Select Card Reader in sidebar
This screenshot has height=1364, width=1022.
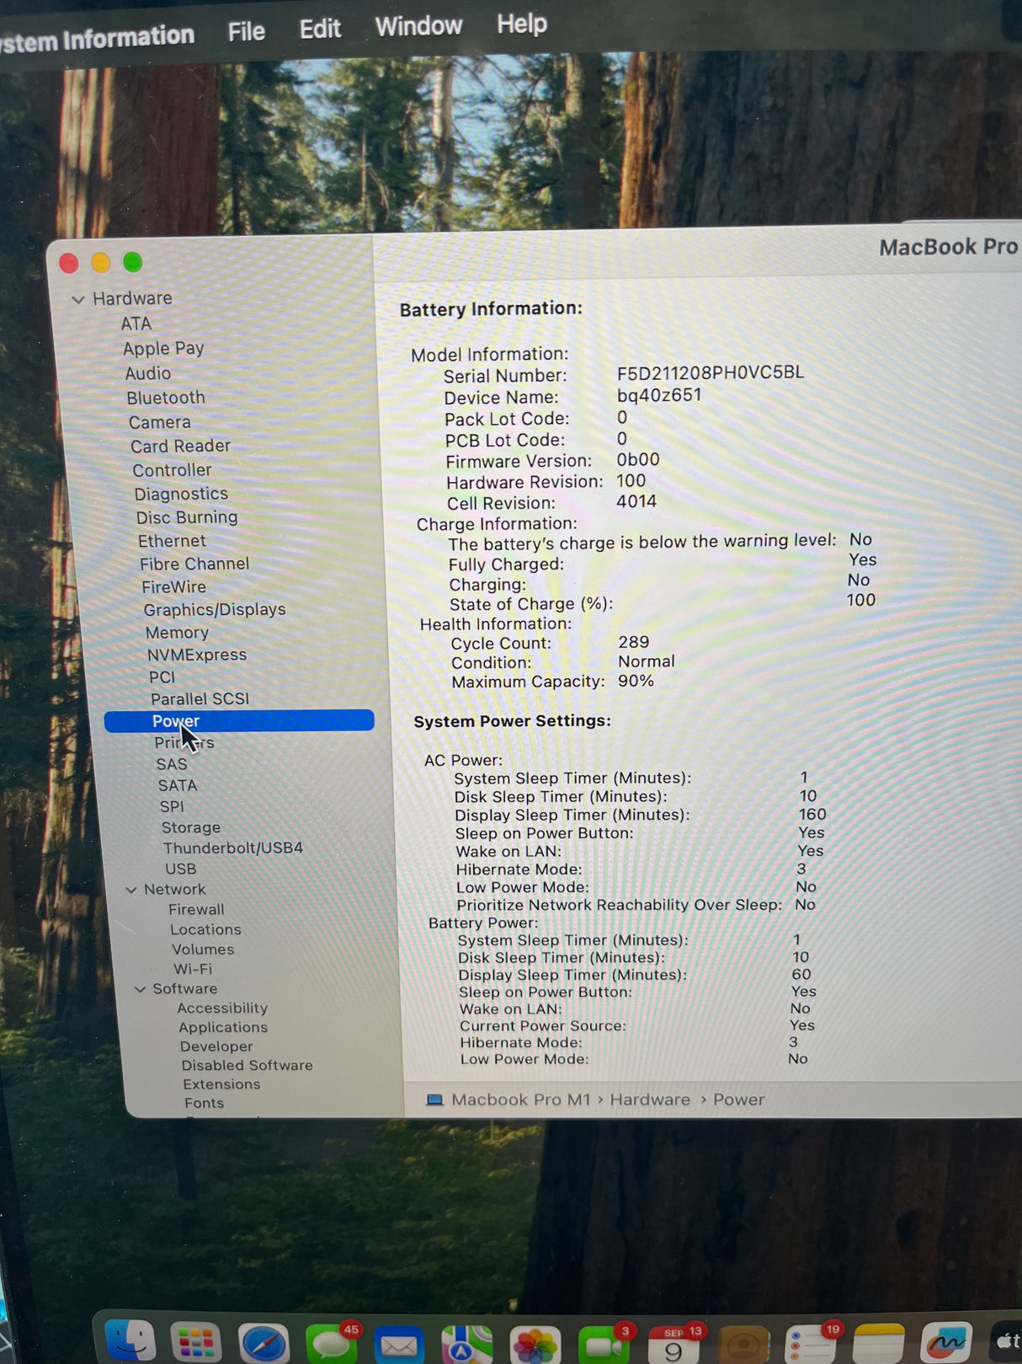[180, 446]
